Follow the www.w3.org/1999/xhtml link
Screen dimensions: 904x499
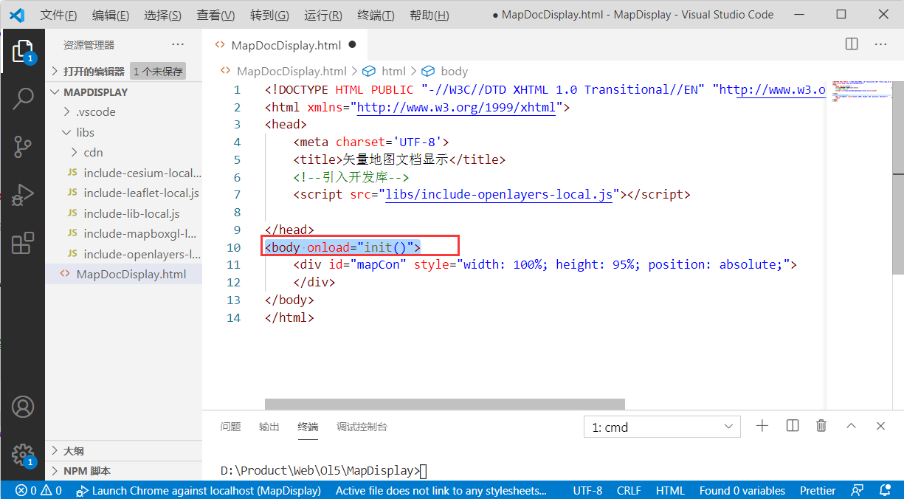[x=456, y=108]
